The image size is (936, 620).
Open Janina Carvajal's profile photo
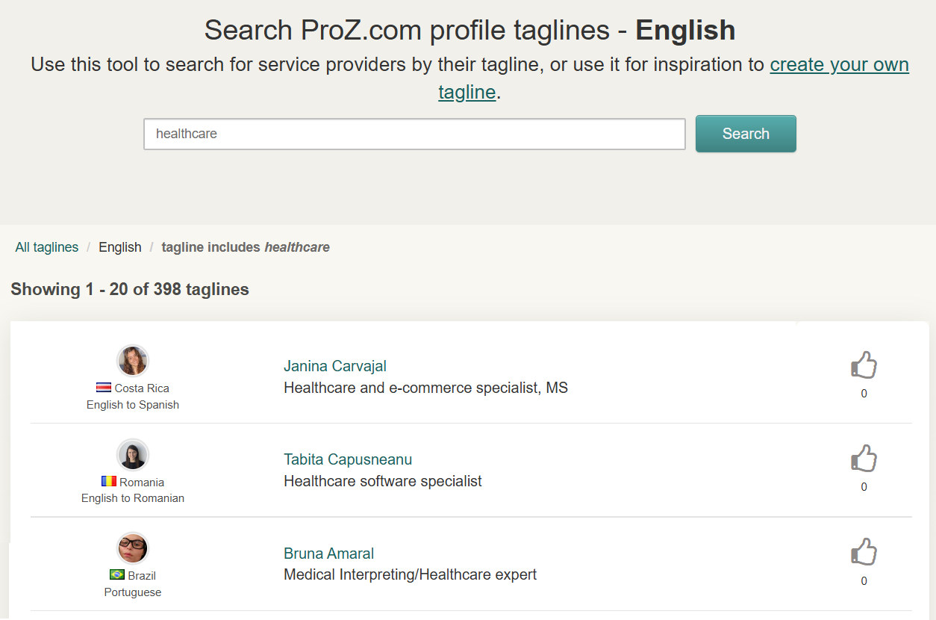tap(133, 361)
